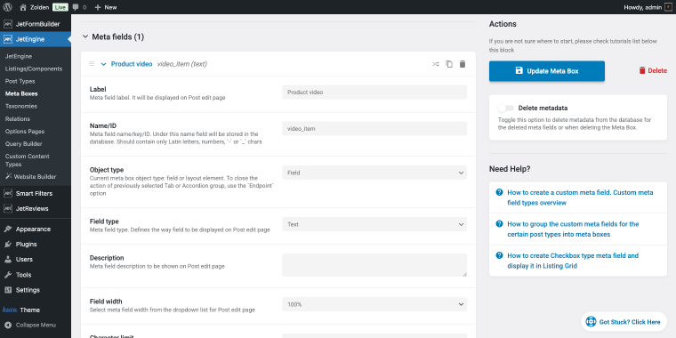676x338 pixels.
Task: Open Website Builder submenu item
Action: [x=30, y=177]
